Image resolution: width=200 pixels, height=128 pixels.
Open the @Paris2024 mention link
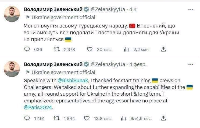coord(38,107)
